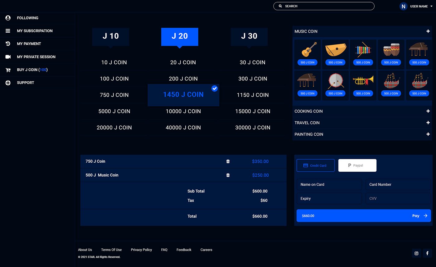Screen dimensions: 436x267
Task: Open the Facebook page from footer icon
Action: (x=427, y=253)
